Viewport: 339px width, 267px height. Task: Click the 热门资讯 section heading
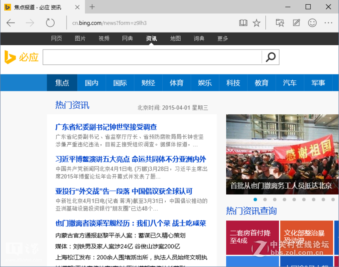pos(72,105)
